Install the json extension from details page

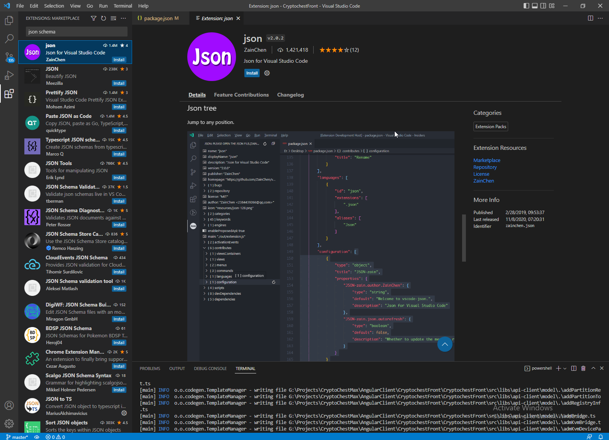coord(252,73)
